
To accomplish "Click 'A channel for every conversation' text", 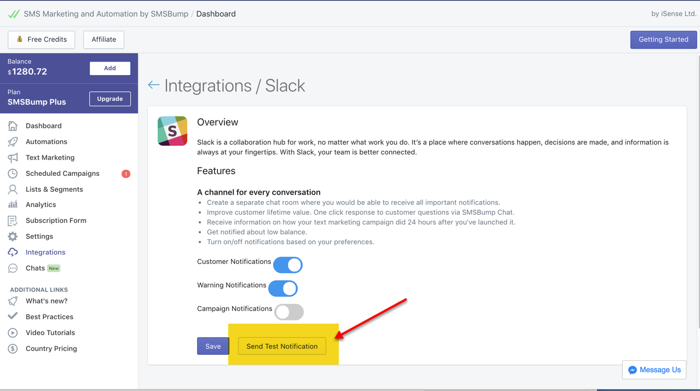I will coord(259,192).
